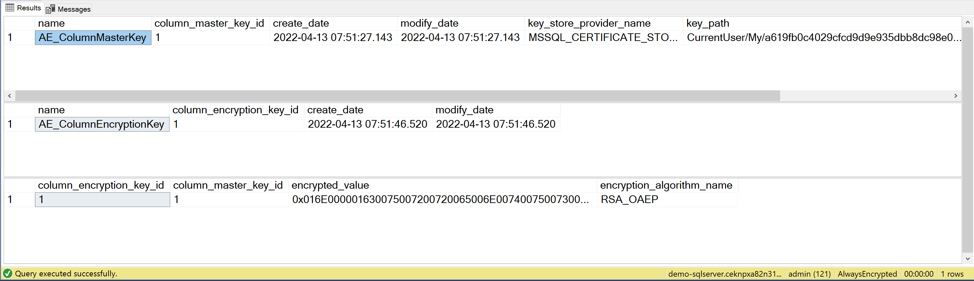Click the green query success checkmark icon
974x281 pixels.
pyautogui.click(x=8, y=273)
